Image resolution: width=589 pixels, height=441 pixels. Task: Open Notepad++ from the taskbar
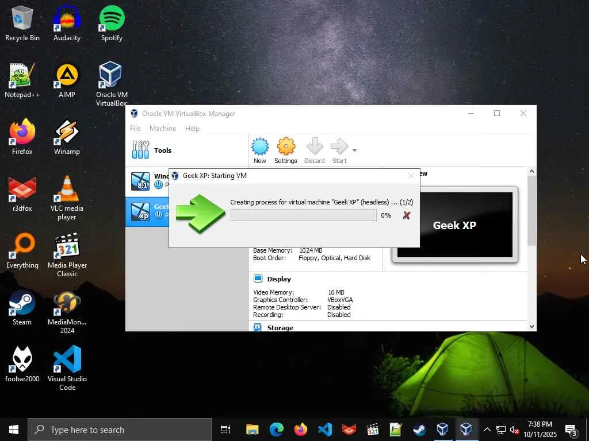click(x=396, y=430)
